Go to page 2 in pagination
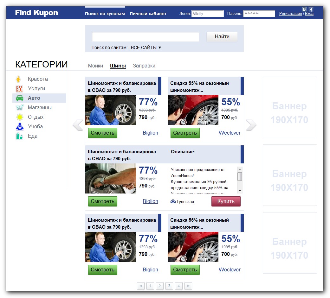This screenshot has width=330, height=298. pos(159,286)
